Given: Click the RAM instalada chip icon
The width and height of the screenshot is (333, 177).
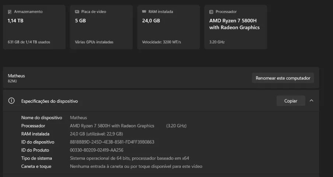Looking at the screenshot, I should 144,12.
